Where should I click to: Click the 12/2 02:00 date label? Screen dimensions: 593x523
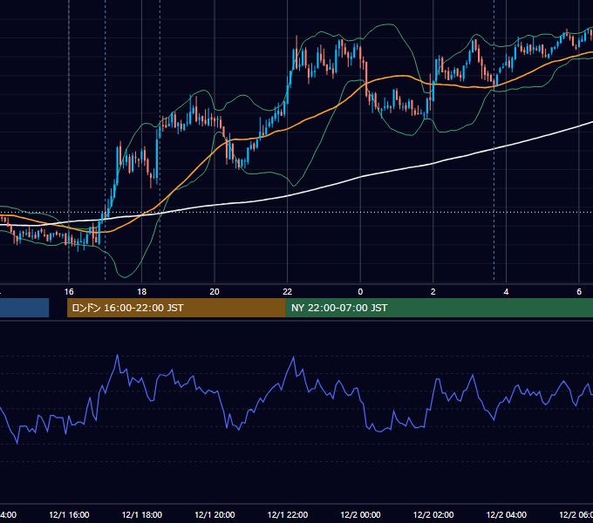pos(433,514)
